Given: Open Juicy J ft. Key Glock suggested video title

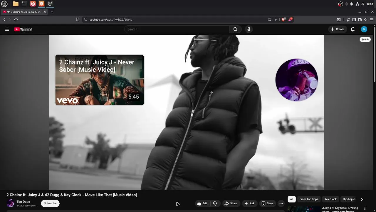Looking at the screenshot, I should pos(340,209).
